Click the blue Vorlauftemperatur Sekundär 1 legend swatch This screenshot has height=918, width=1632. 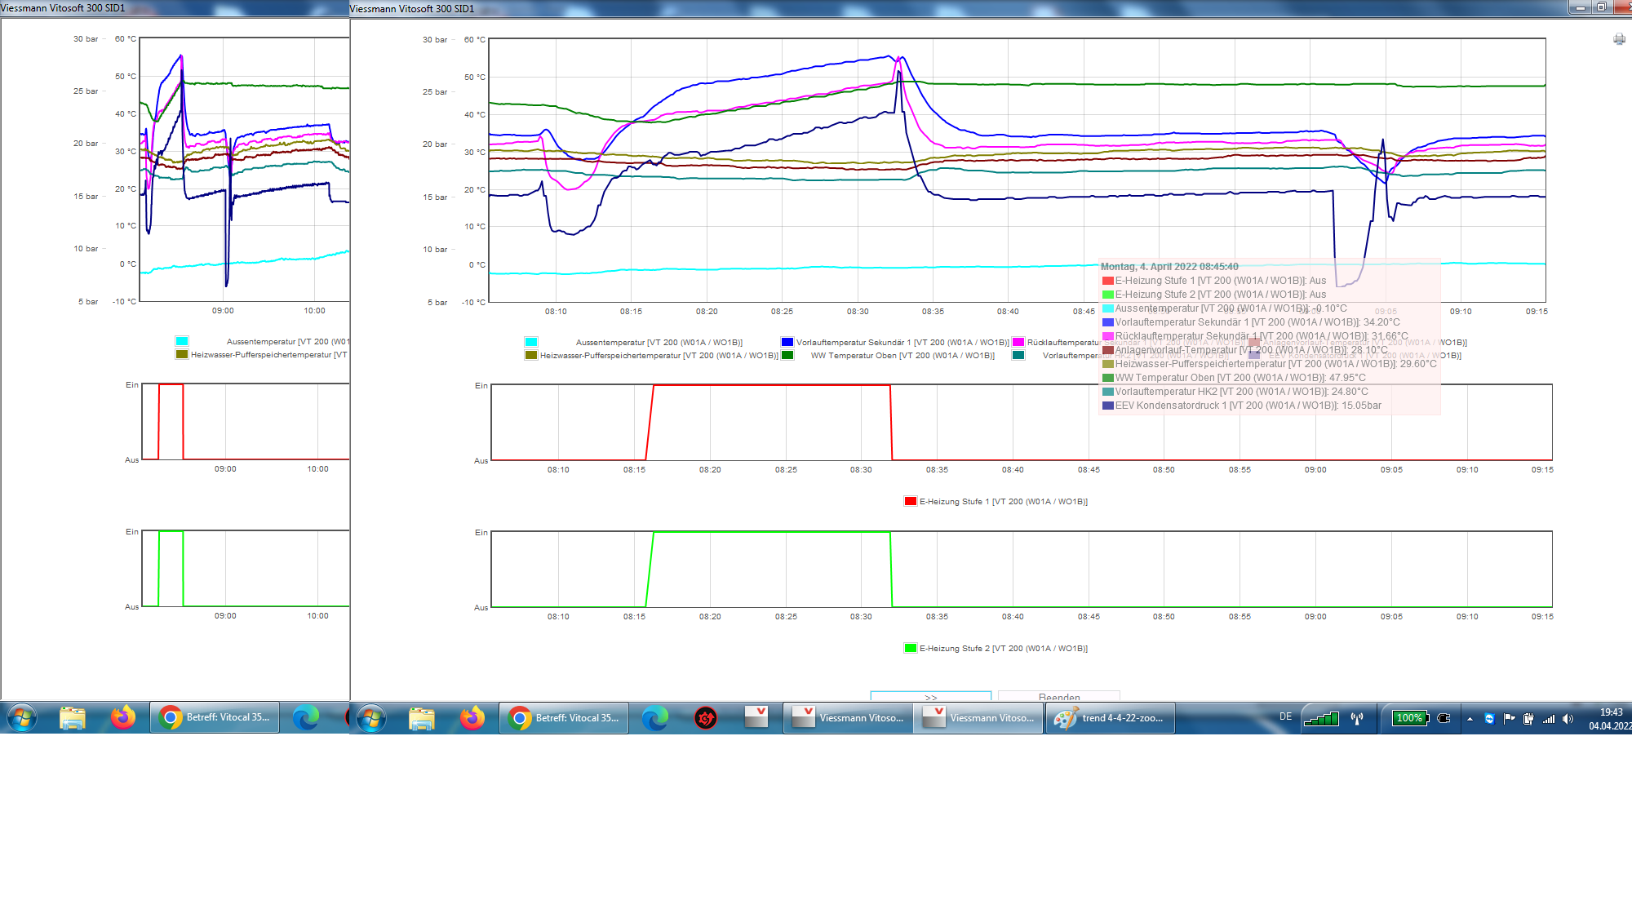tap(787, 342)
